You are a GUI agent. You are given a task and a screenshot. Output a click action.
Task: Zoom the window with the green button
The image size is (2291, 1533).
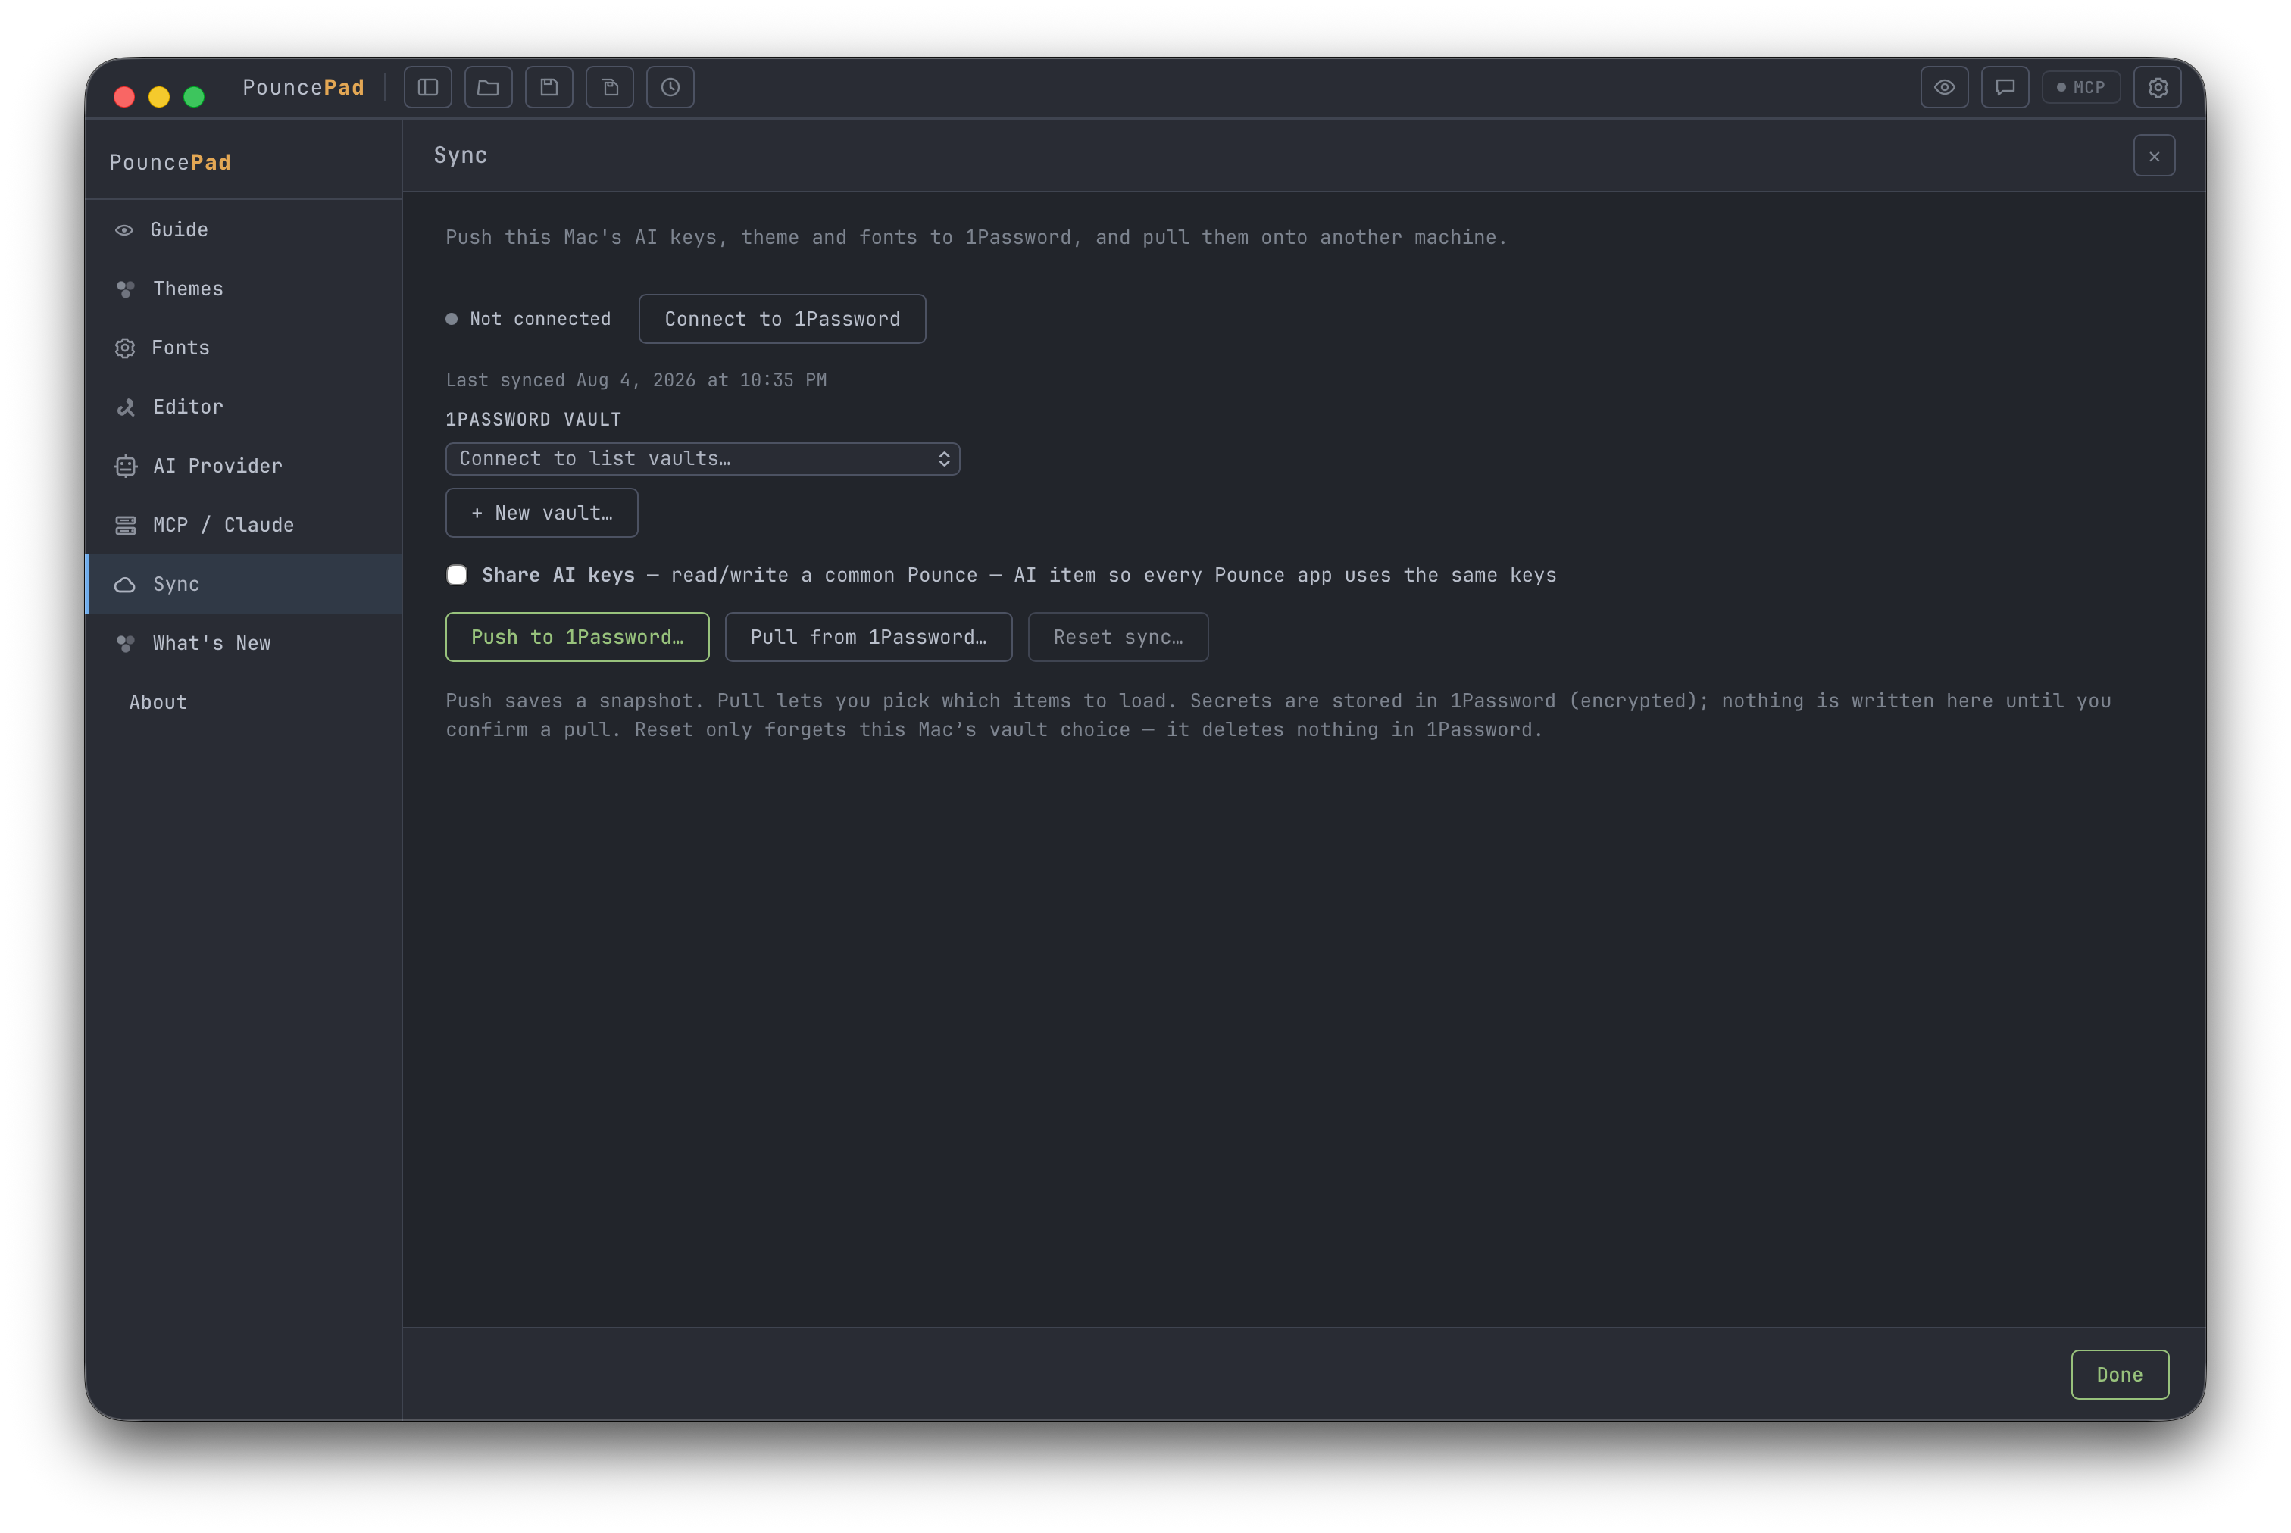pyautogui.click(x=194, y=97)
